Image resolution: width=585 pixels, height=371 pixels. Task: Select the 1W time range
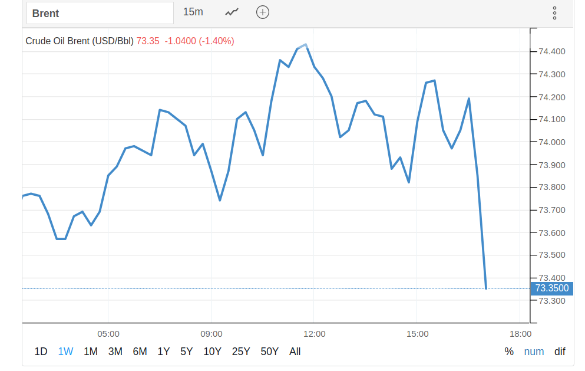point(65,352)
